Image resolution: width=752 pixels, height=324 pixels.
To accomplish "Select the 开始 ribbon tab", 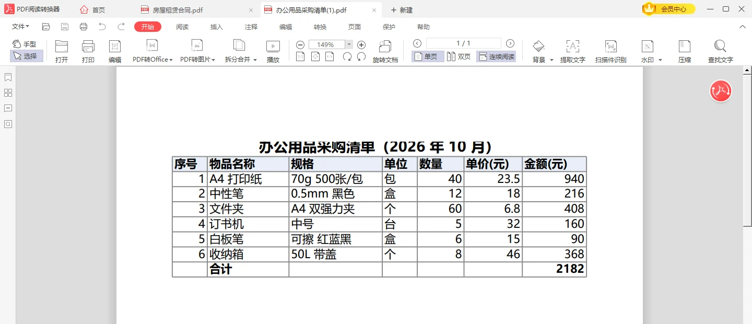I will pyautogui.click(x=148, y=27).
